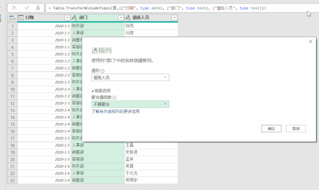Open 值班人员 column filter dropdown

pyautogui.click(x=174, y=17)
